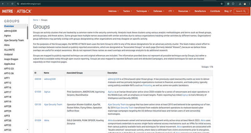Select Aoqin Dragon in the sidebar

pos(11,59)
